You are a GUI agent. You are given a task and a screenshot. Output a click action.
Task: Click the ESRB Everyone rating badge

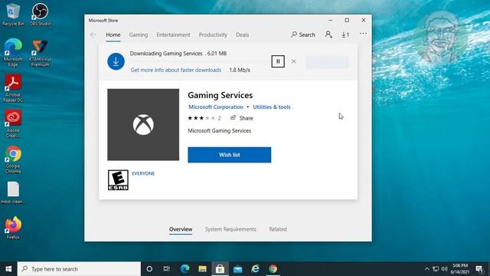click(x=118, y=180)
